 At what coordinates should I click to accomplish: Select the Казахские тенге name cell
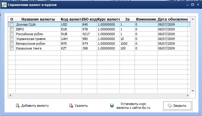[x=38, y=48]
